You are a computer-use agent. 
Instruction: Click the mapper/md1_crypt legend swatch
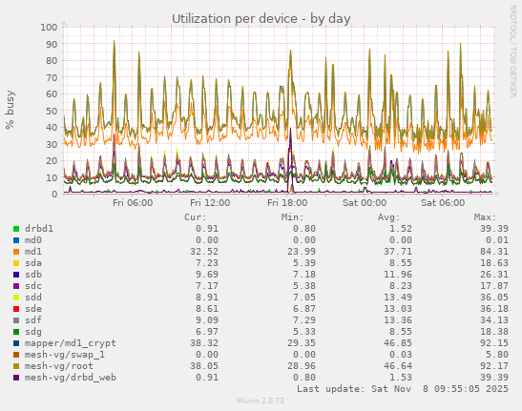pos(16,343)
